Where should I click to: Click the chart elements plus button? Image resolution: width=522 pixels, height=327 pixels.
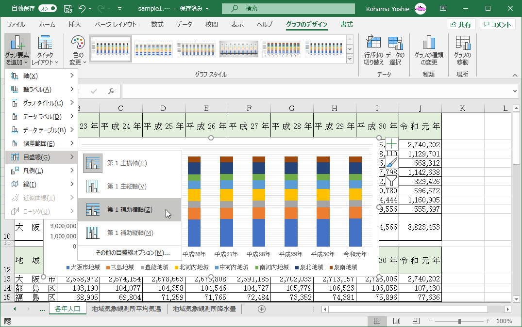pos(391,144)
